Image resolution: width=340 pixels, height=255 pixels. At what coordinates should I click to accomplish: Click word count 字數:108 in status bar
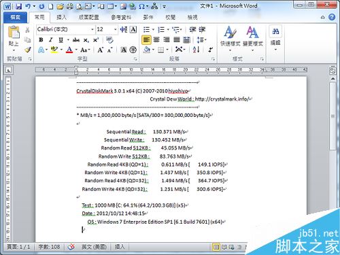click(x=49, y=247)
